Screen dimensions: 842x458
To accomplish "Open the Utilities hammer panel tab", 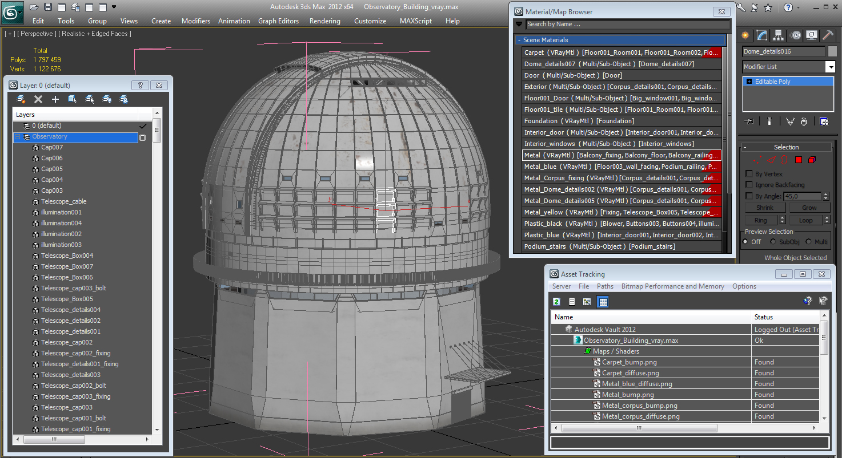I will (828, 35).
